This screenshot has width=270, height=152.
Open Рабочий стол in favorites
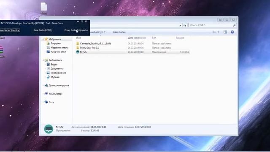(x=58, y=52)
